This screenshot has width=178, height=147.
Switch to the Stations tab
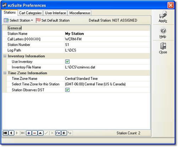point(10,12)
